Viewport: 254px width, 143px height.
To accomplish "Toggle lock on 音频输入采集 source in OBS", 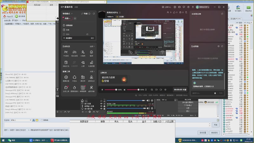I will coord(104,106).
